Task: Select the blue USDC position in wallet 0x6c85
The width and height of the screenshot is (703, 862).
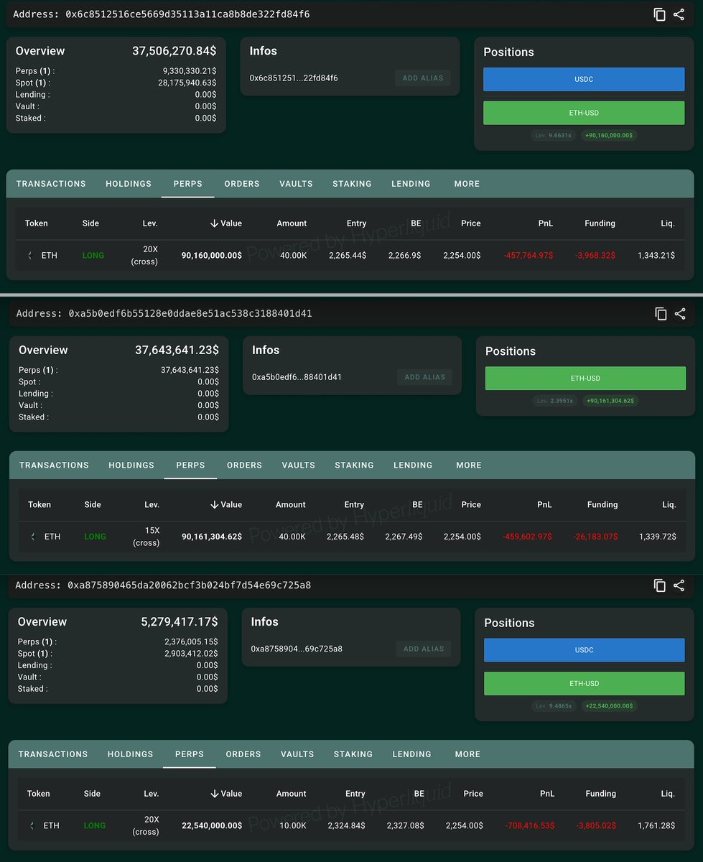Action: (584, 80)
